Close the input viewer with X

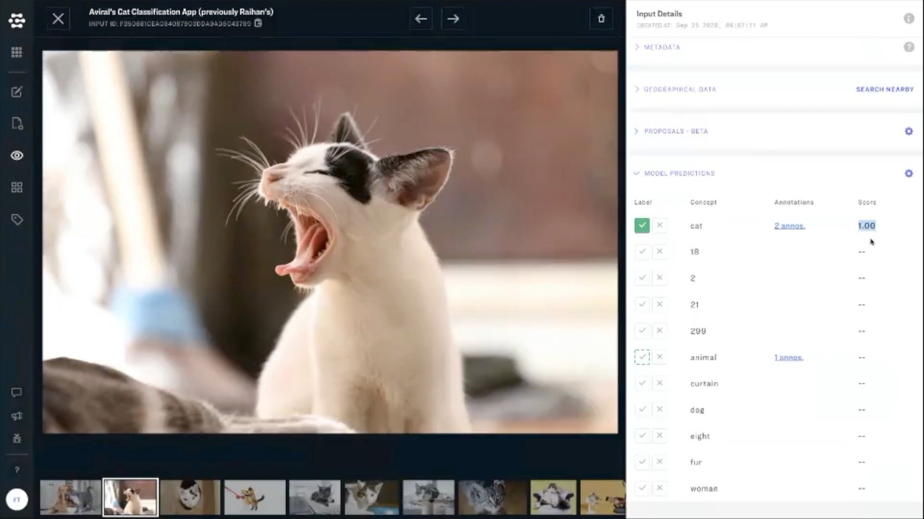click(x=58, y=19)
